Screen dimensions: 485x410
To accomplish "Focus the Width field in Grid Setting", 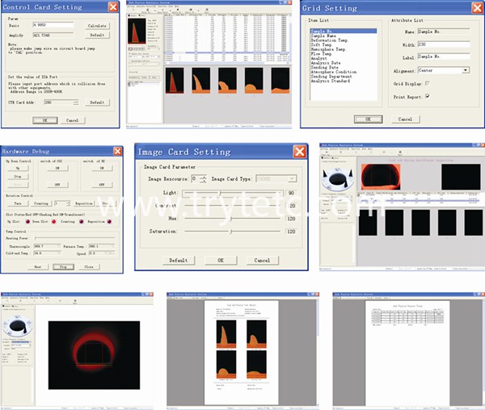I will tap(444, 44).
